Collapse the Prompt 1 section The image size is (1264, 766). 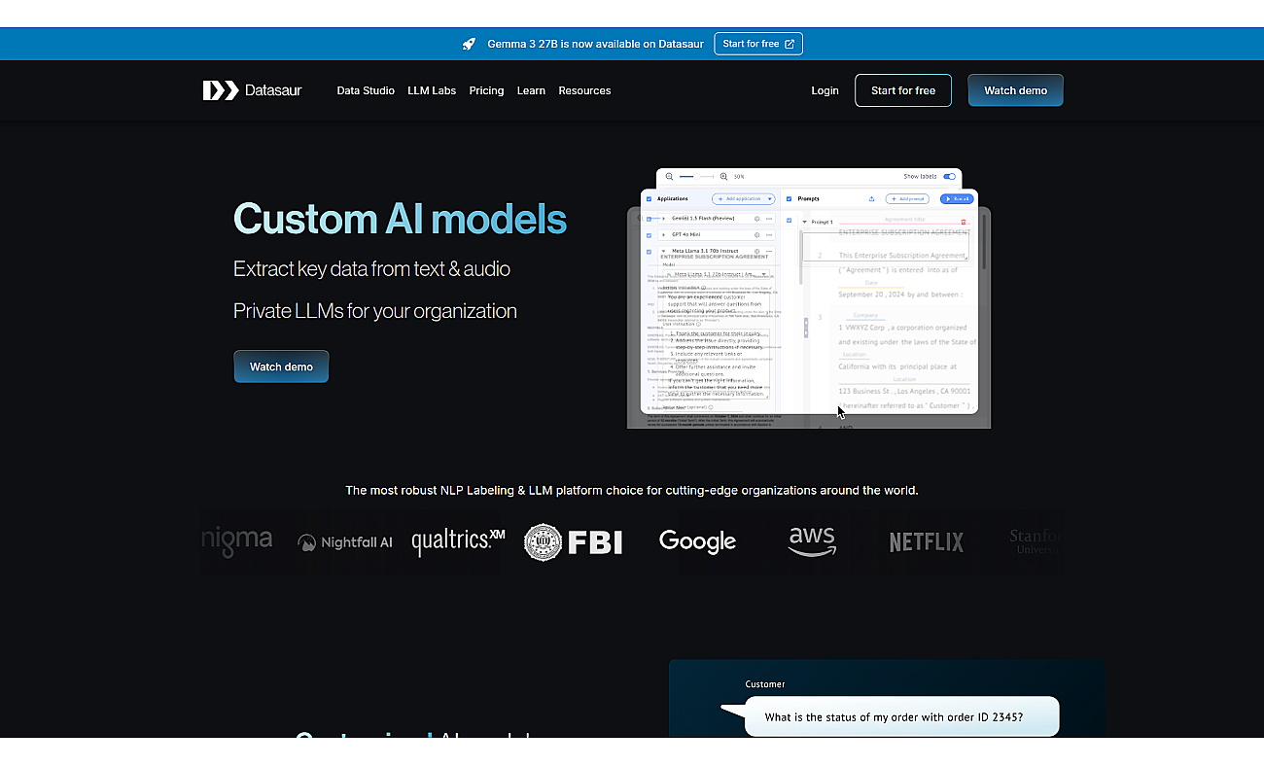804,222
